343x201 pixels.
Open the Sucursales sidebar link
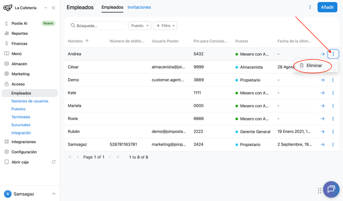point(21,125)
